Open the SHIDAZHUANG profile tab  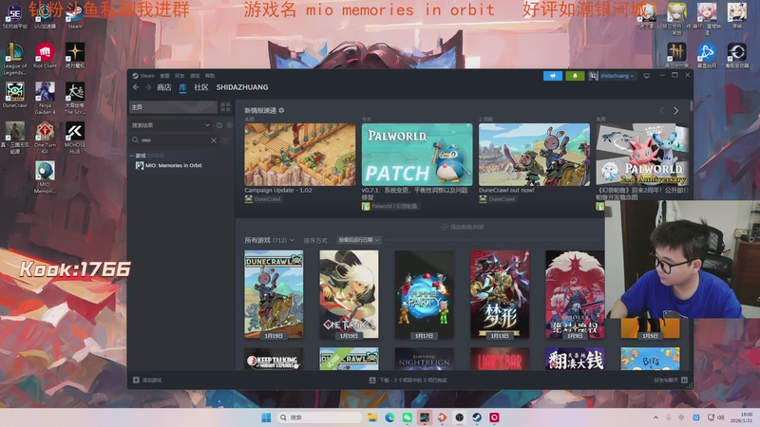click(242, 87)
